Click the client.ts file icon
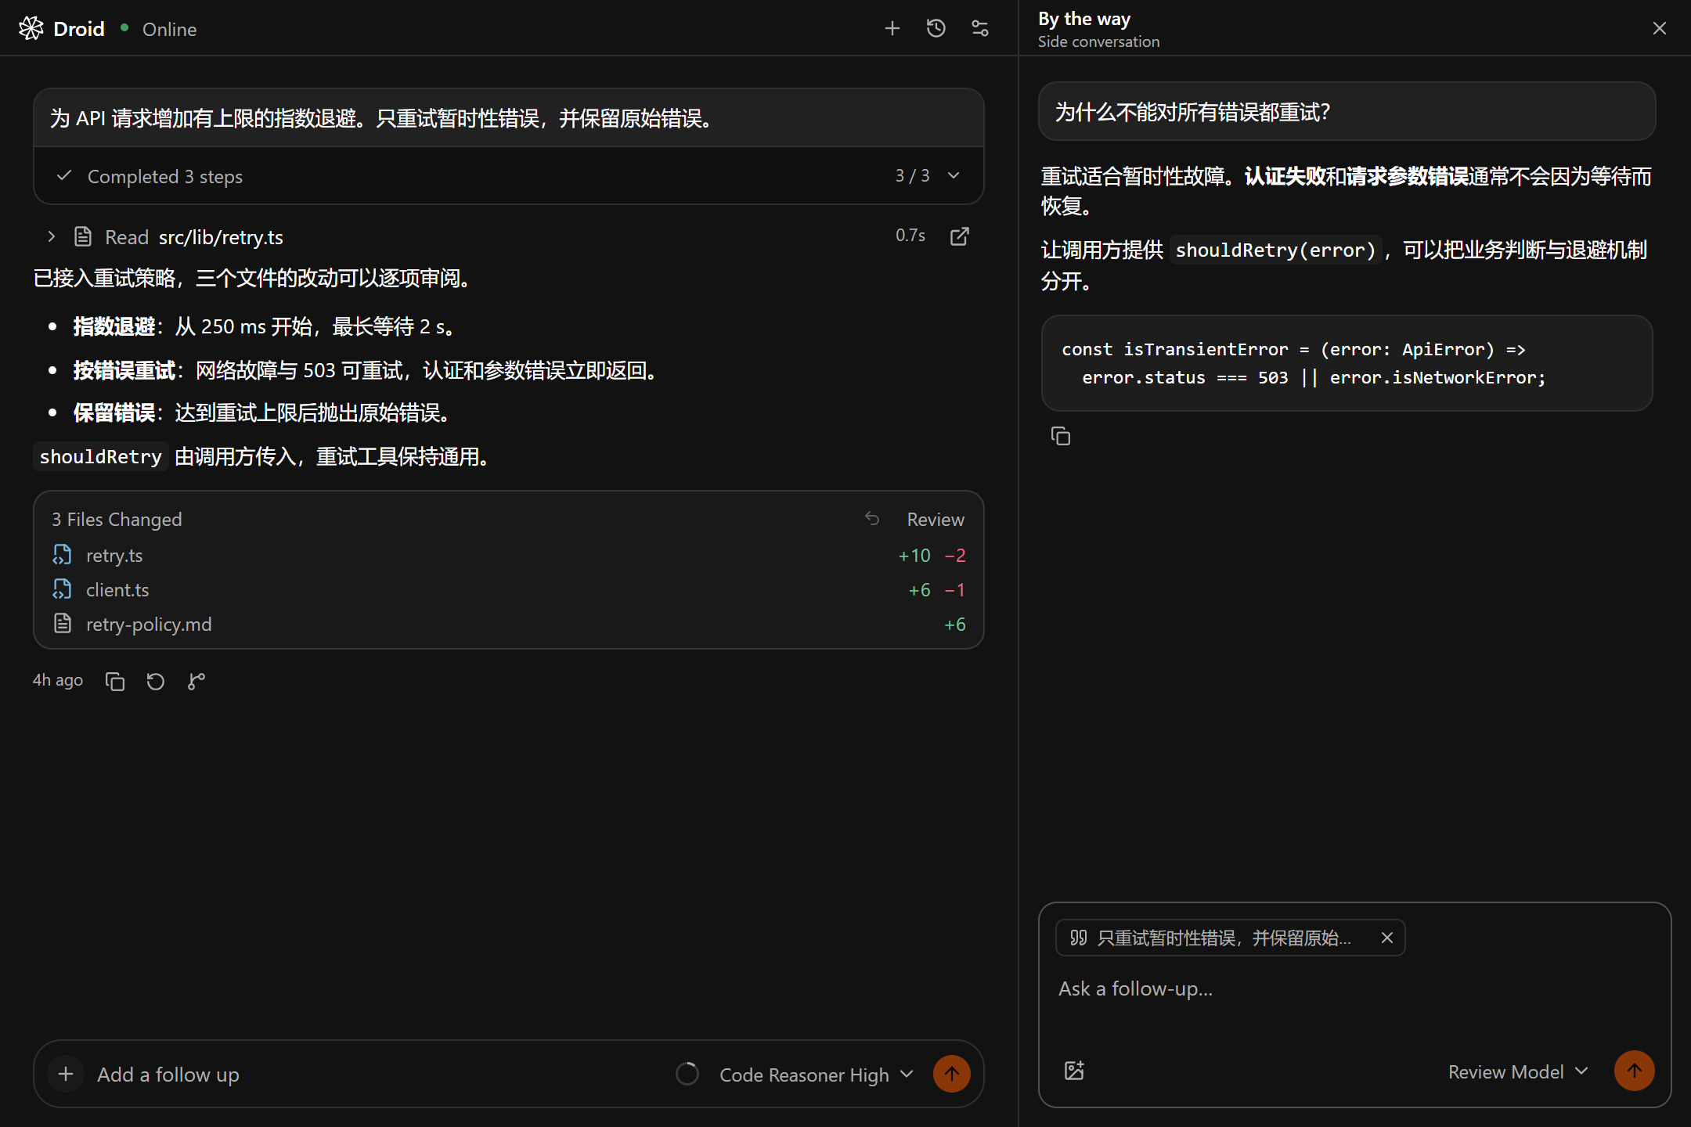The width and height of the screenshot is (1691, 1127). pos(62,589)
